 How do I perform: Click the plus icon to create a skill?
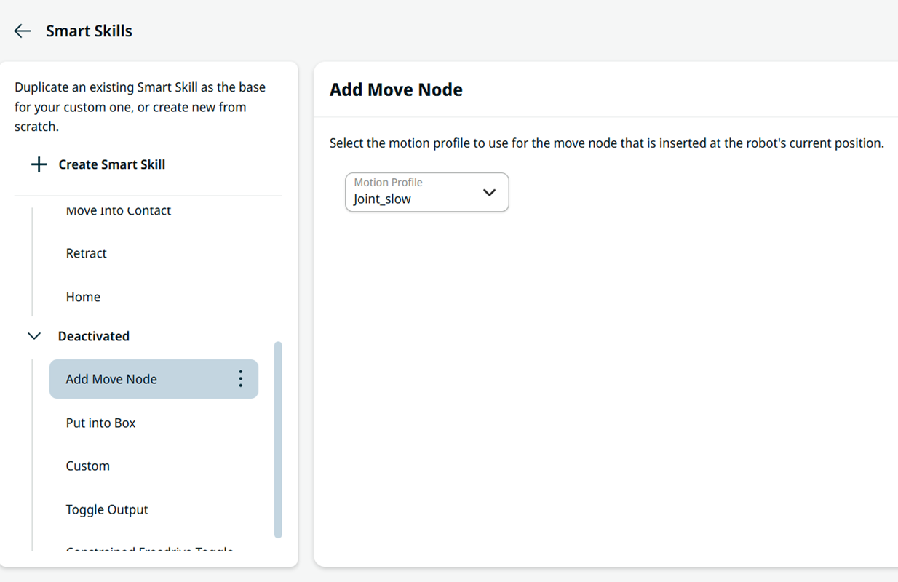tap(39, 164)
